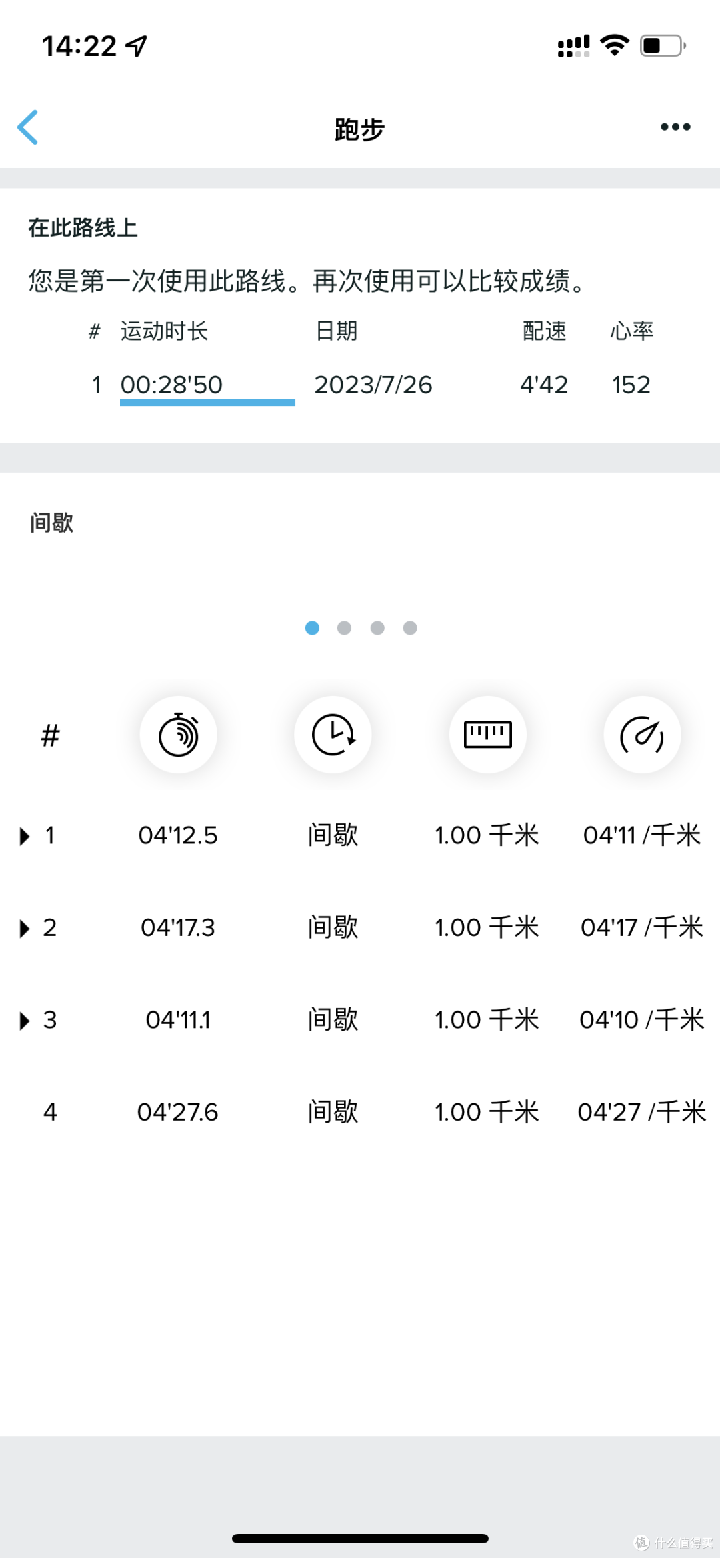Viewport: 720px width, 1558px height.
Task: Tap the # header of interval table
Action: [50, 735]
